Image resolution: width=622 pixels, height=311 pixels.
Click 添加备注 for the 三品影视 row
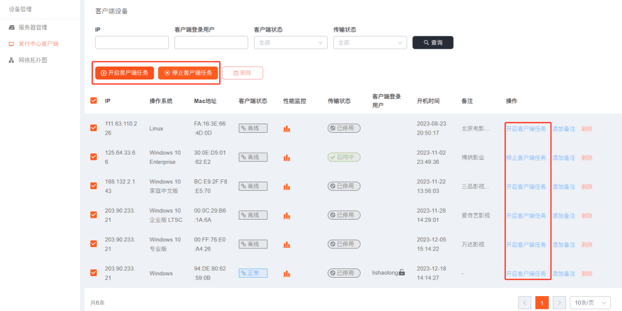click(x=564, y=187)
